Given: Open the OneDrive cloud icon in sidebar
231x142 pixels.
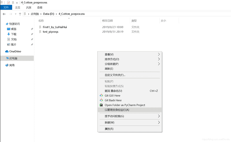Looking at the screenshot, I should pos(7,51).
